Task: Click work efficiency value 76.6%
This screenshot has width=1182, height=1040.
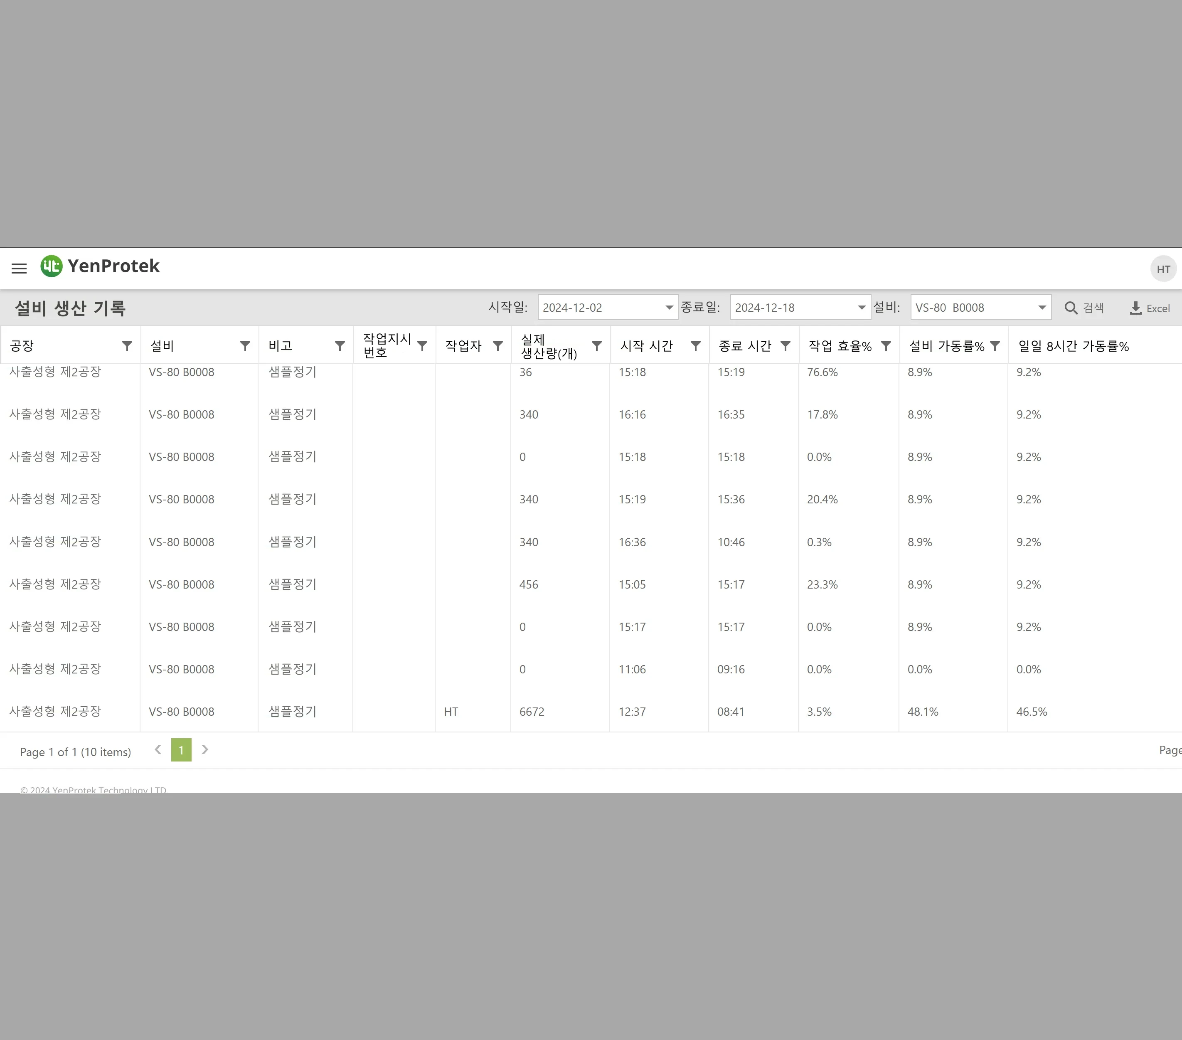Action: coord(822,372)
